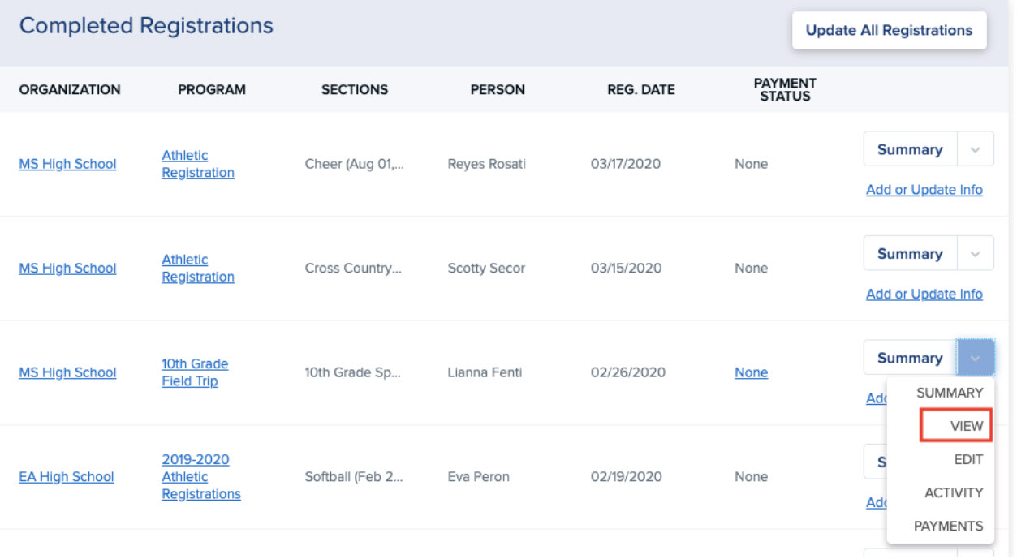Image resolution: width=1017 pixels, height=559 pixels.
Task: Follow Add or Update Info for Scotty Secor
Action: pyautogui.click(x=924, y=294)
